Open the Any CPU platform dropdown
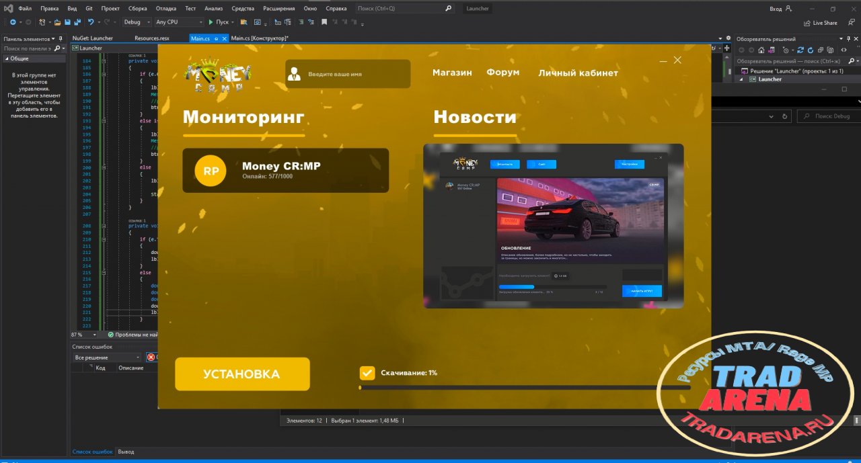 coord(178,22)
